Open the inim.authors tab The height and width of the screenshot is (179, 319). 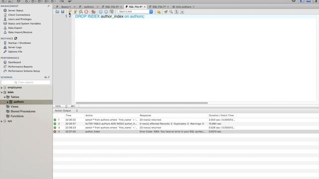coord(183,6)
